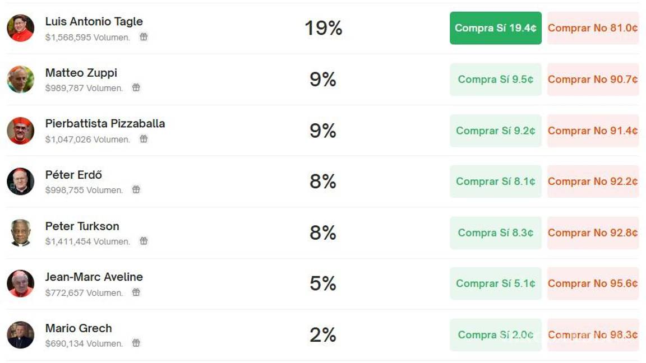The height and width of the screenshot is (363, 646).
Task: Click Comprar No 81.0¢ for Luis Antonio Tagle
Action: [593, 27]
